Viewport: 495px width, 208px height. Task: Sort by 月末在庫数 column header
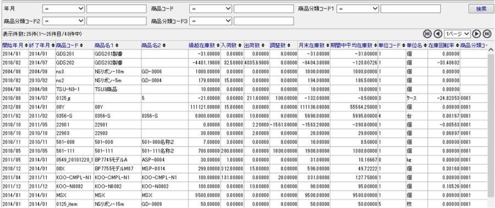pos(314,46)
